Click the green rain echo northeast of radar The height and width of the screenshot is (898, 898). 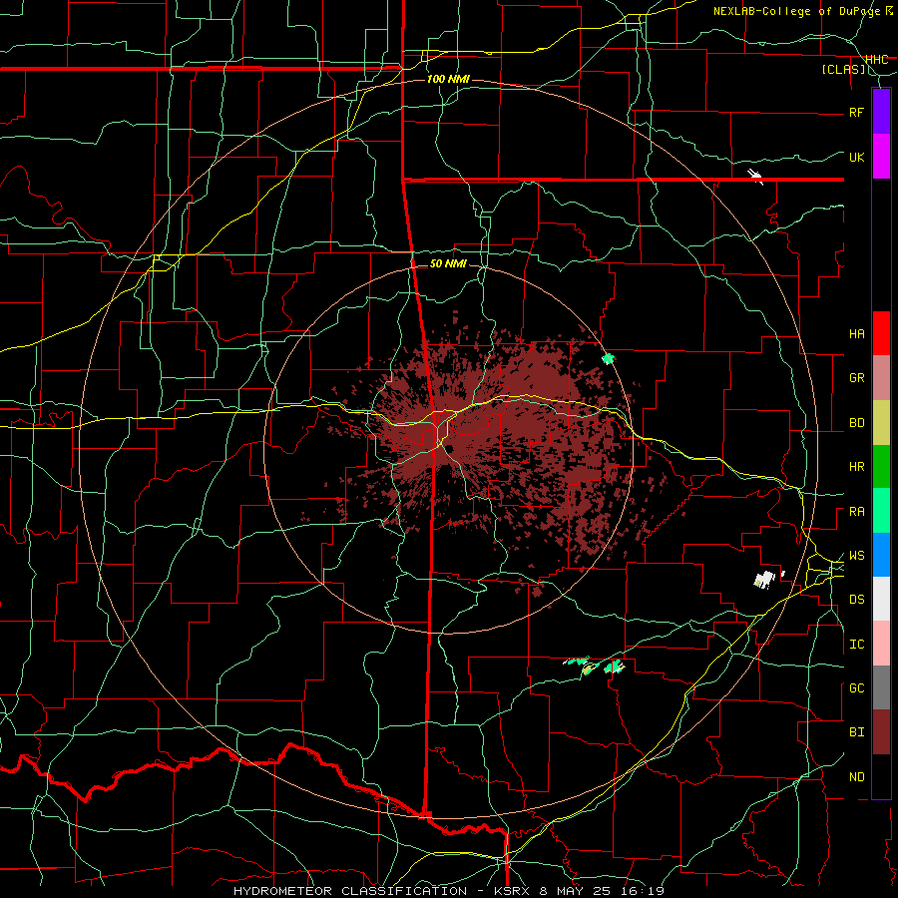click(609, 359)
